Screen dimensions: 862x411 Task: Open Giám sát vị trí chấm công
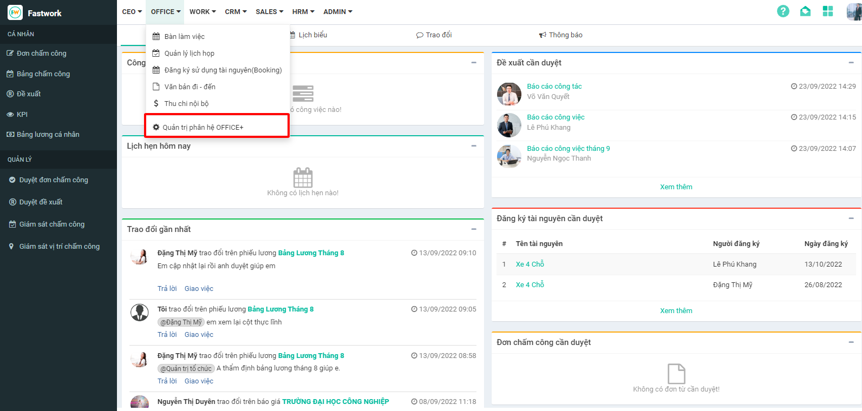[59, 246]
